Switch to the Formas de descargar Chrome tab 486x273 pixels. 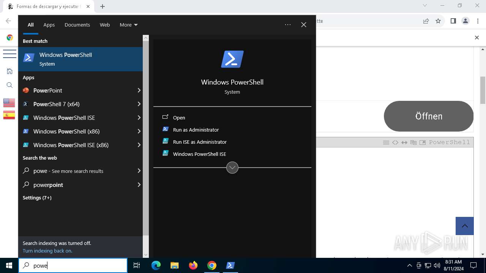[49, 6]
